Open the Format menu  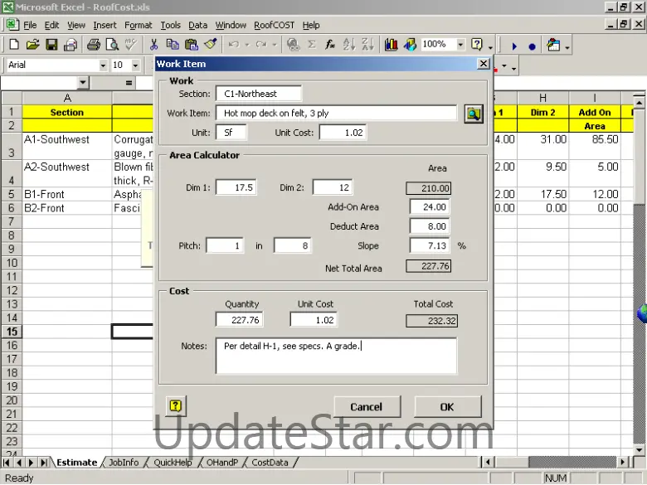tap(139, 25)
